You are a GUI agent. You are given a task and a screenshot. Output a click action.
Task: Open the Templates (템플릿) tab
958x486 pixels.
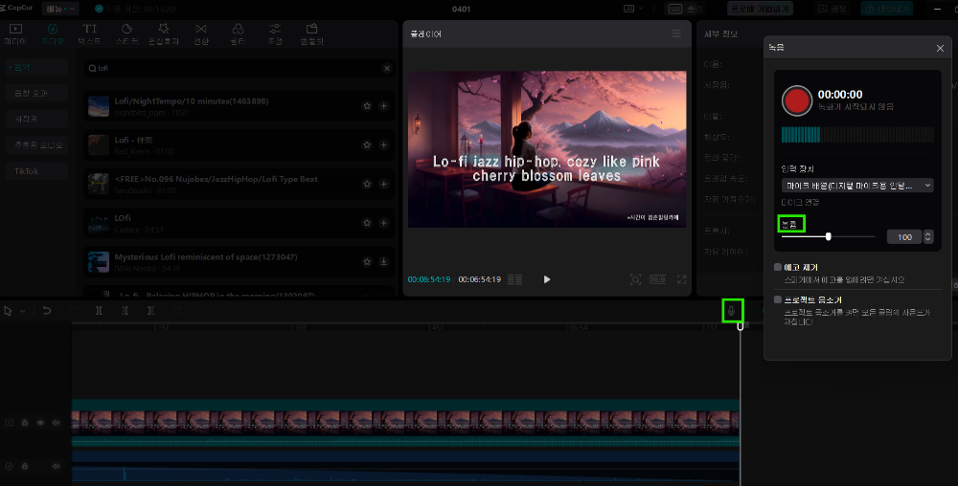pyautogui.click(x=312, y=34)
